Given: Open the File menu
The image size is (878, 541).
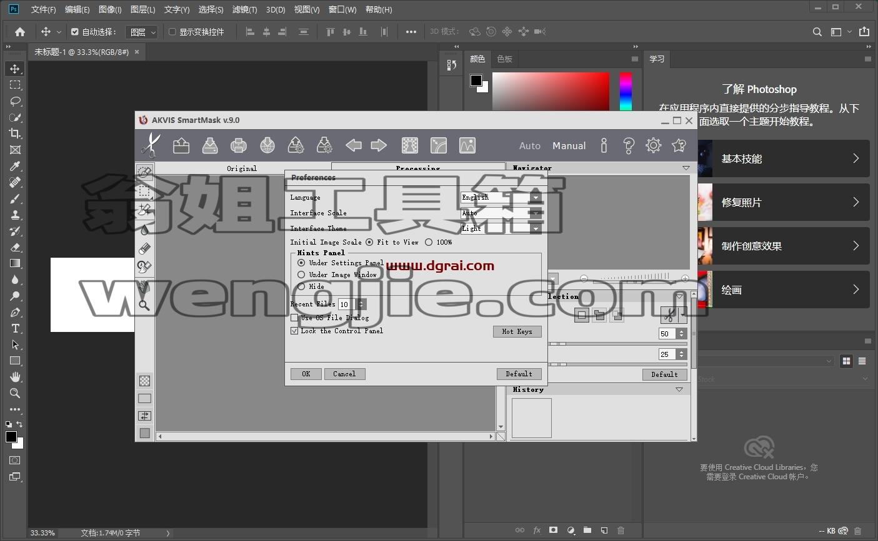Looking at the screenshot, I should point(43,9).
